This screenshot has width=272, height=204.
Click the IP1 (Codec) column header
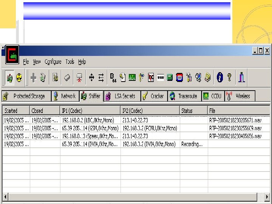point(90,111)
